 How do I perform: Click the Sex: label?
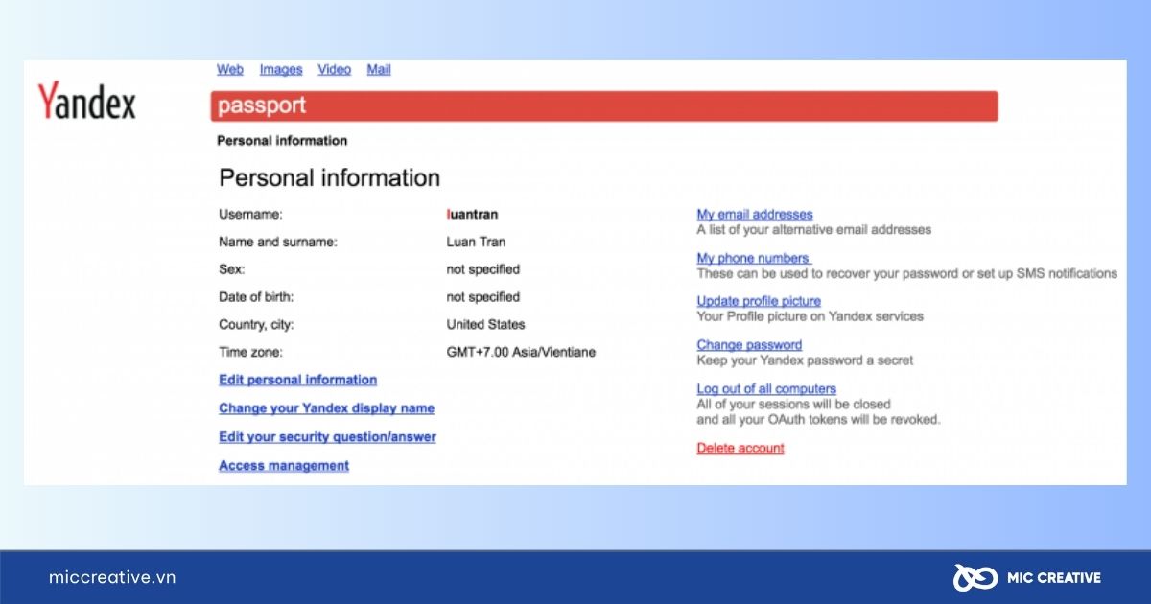click(231, 270)
